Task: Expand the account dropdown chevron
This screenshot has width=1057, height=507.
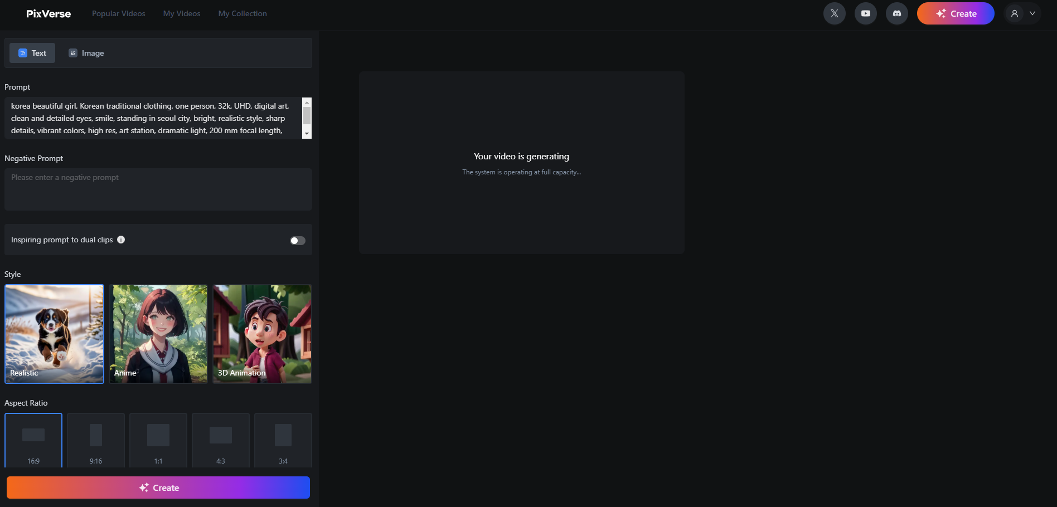Action: click(1032, 13)
